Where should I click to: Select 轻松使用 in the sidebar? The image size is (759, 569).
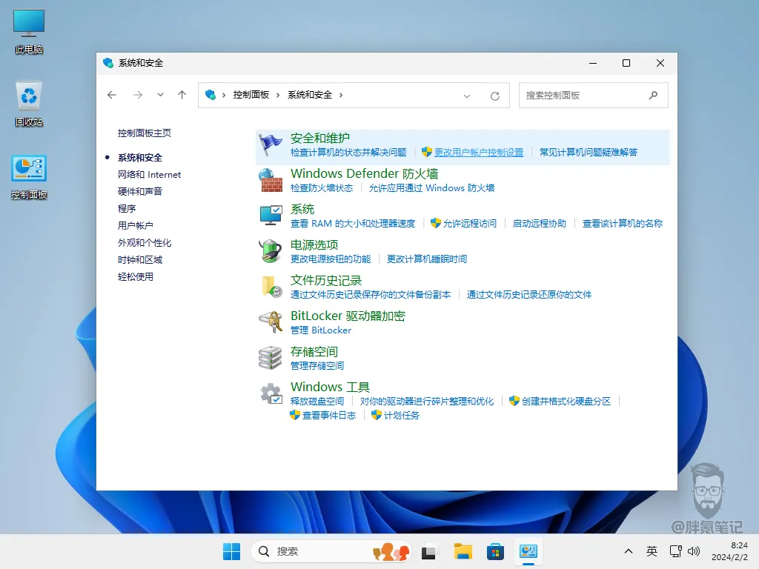135,277
